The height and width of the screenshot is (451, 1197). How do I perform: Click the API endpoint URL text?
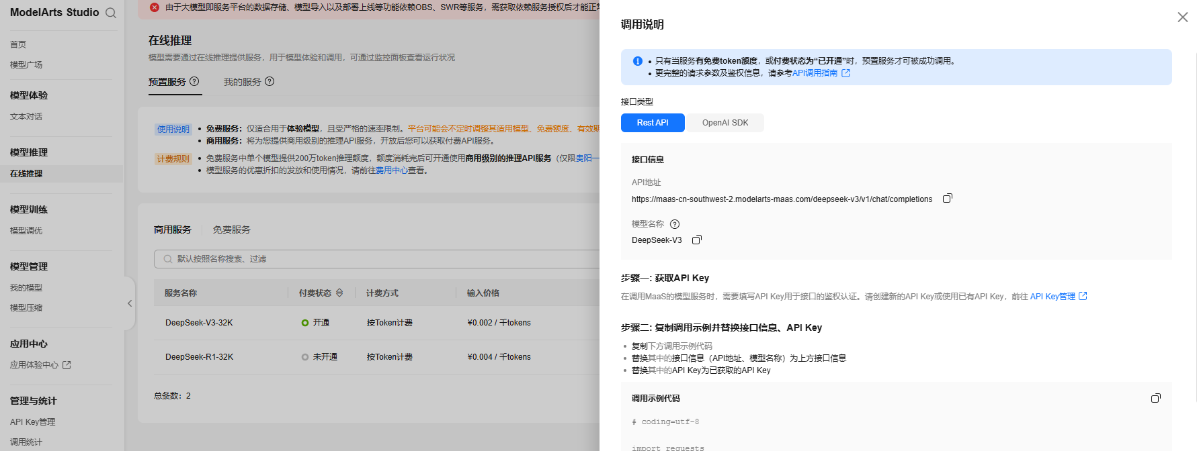pos(782,199)
